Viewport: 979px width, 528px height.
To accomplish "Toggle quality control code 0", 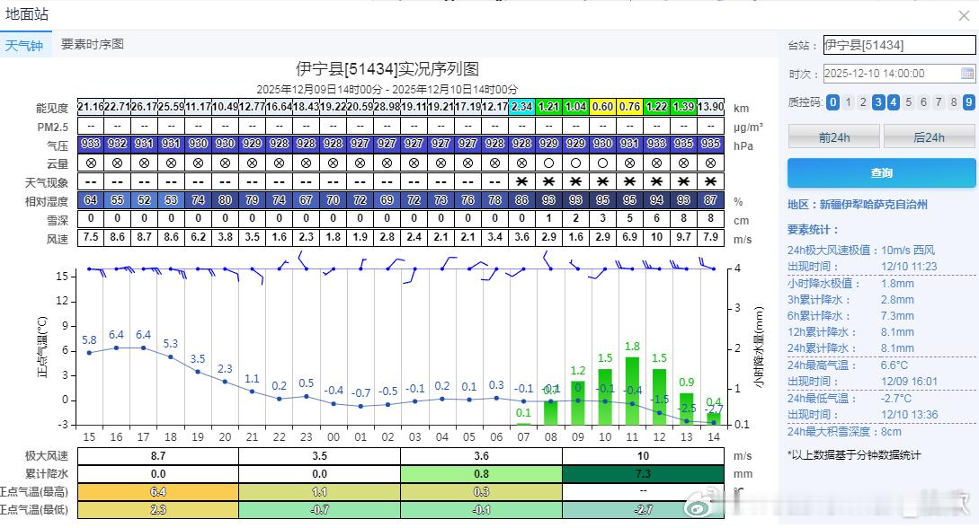I will coord(832,102).
